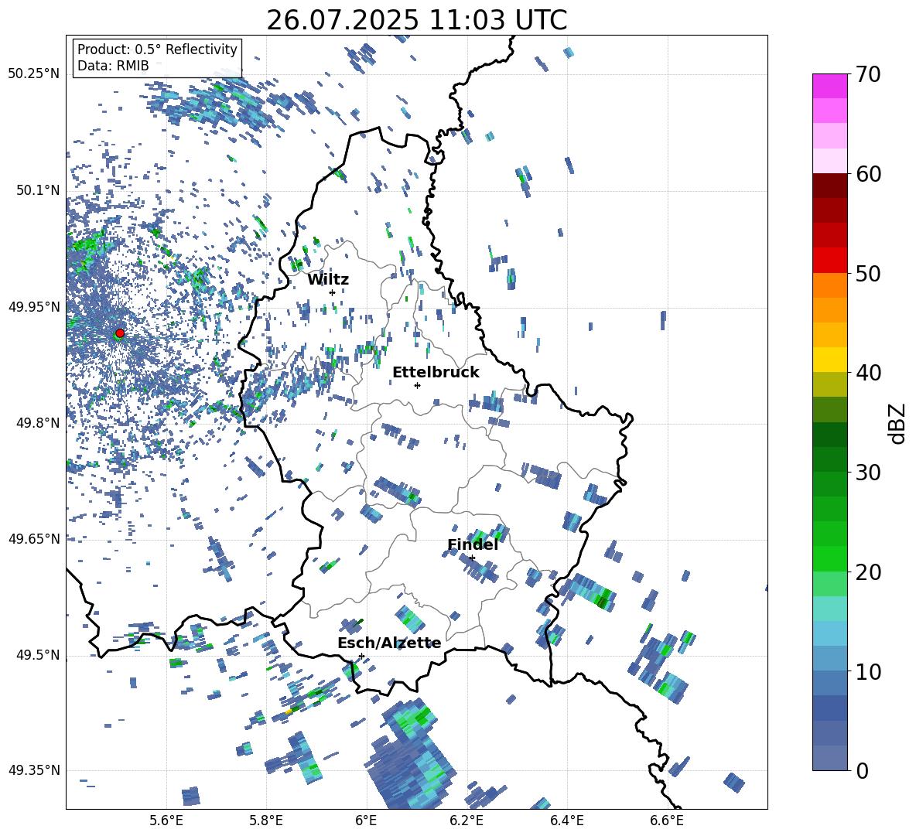This screenshot has height=836, width=916.
Task: Click the 10 colorbar tick label
Action: click(x=867, y=671)
